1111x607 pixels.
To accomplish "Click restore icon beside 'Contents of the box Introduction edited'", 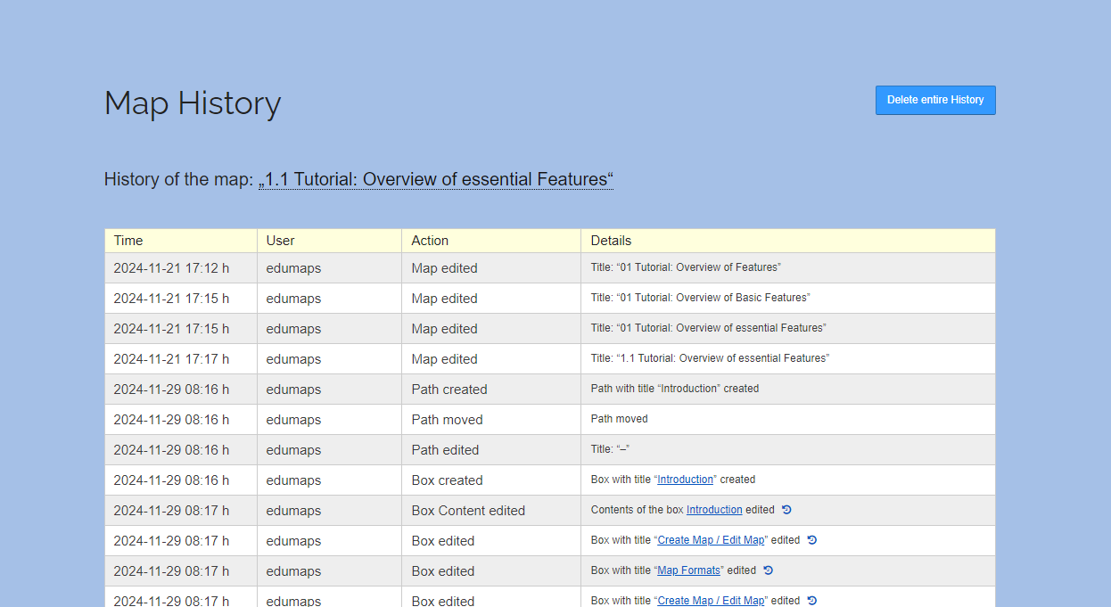I will pos(786,510).
